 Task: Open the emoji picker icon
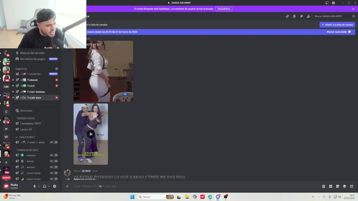click(345, 186)
